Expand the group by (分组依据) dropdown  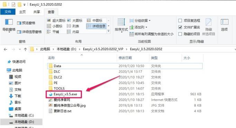click(140, 21)
